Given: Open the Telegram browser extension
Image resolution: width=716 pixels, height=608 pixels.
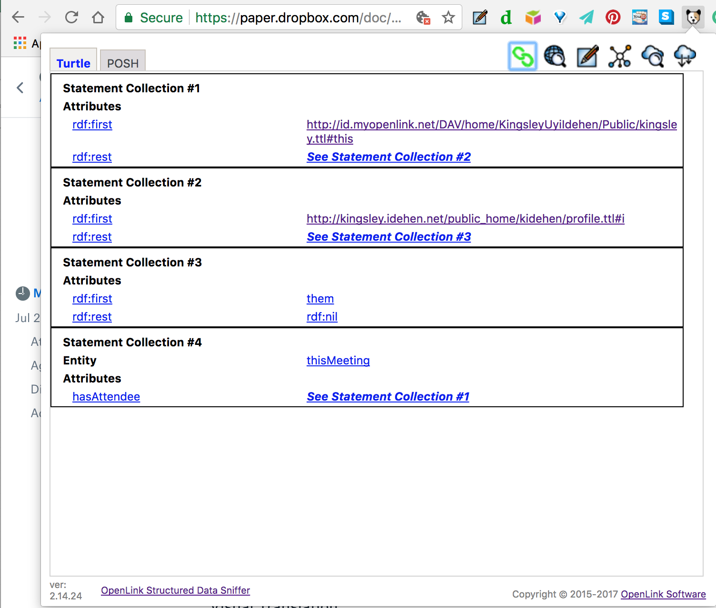Looking at the screenshot, I should pyautogui.click(x=586, y=17).
